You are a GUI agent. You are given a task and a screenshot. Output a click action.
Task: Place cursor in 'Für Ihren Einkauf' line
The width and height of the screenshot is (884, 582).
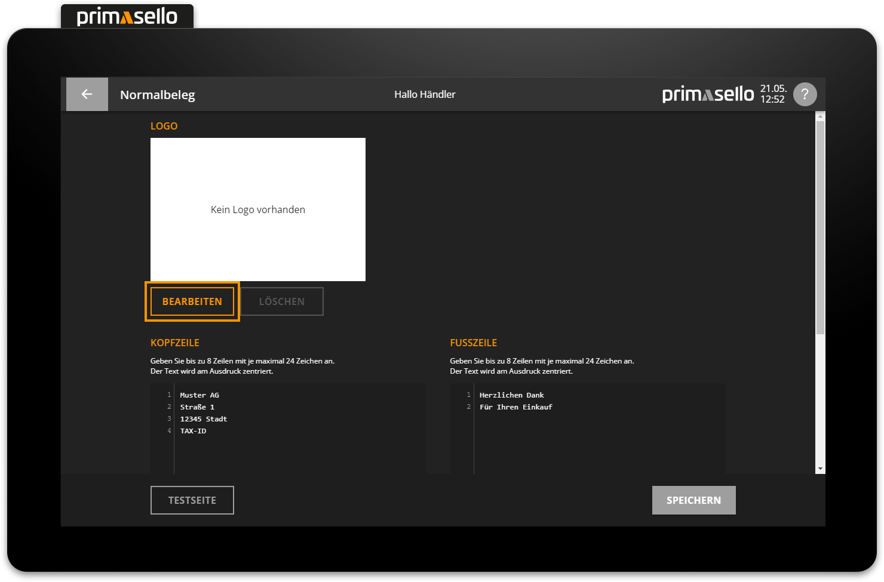click(516, 407)
